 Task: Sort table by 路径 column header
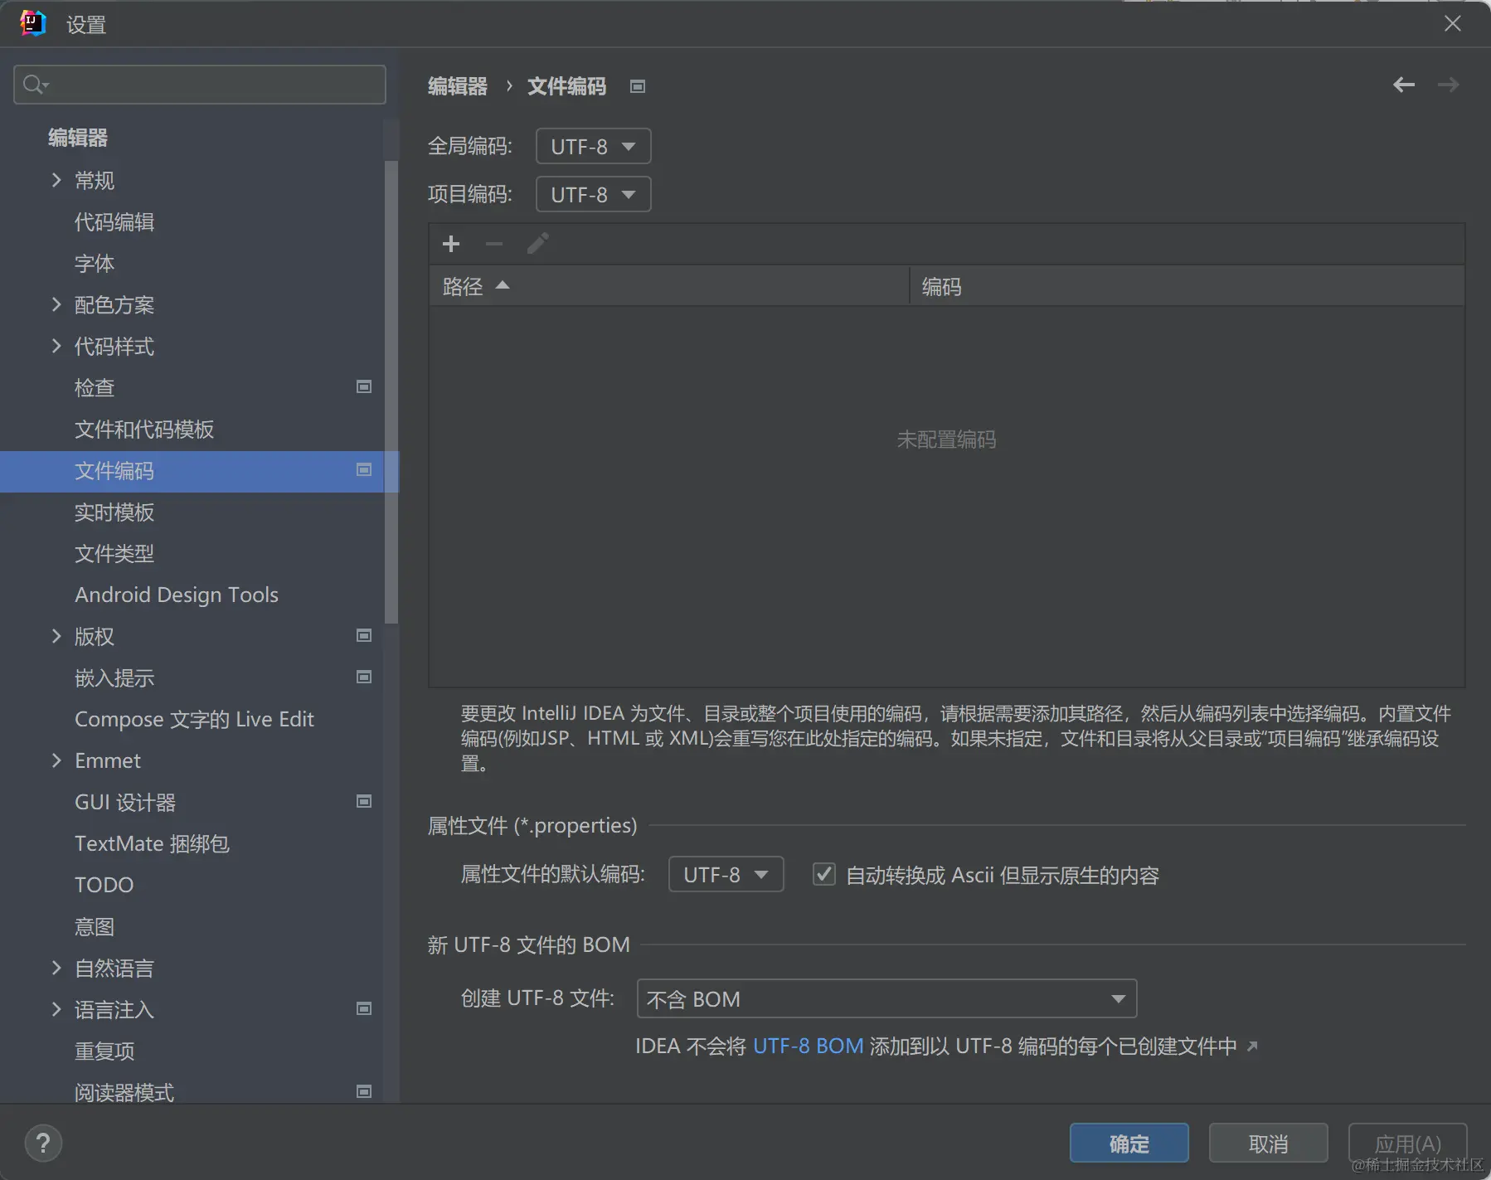(669, 286)
